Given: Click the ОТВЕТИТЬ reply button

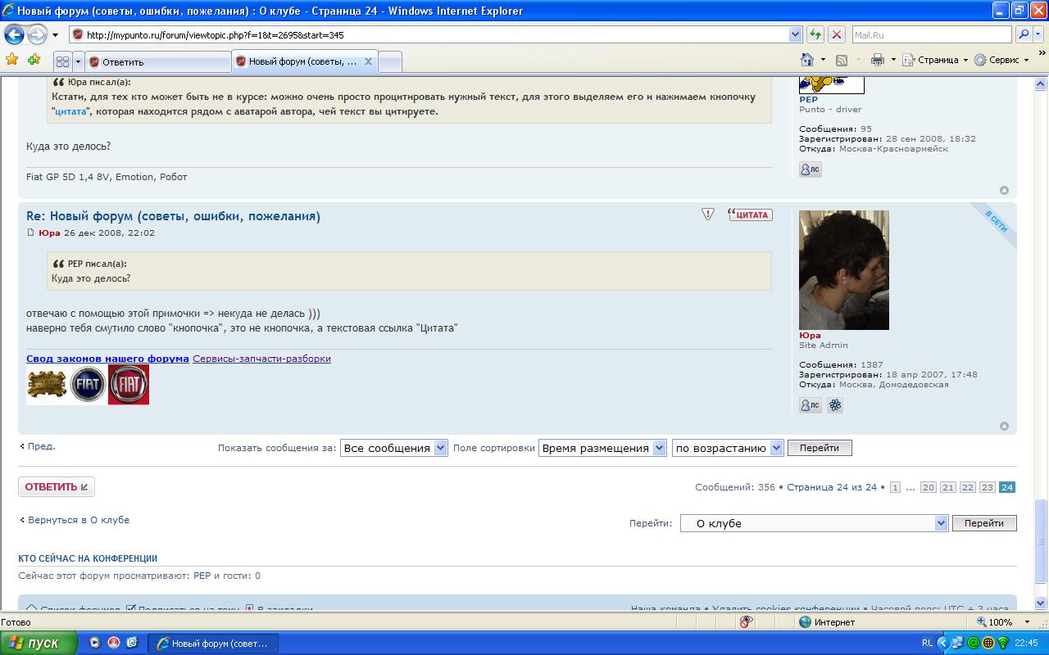Looking at the screenshot, I should pyautogui.click(x=57, y=487).
